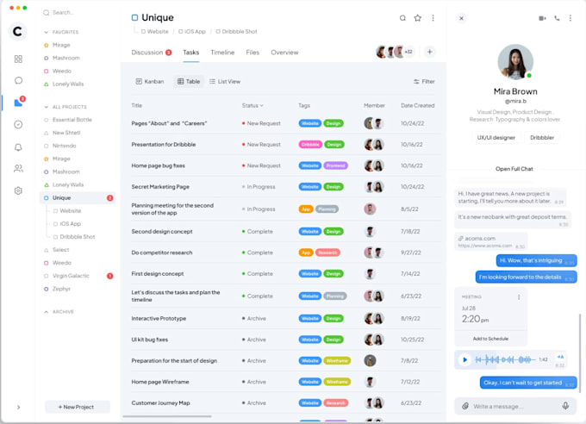Click the sidebar Search field
The image size is (586, 424).
[62, 12]
